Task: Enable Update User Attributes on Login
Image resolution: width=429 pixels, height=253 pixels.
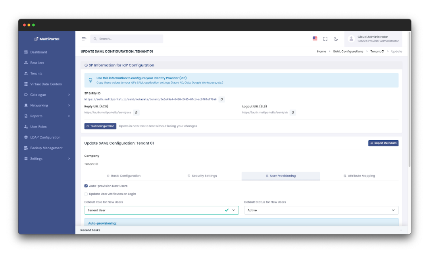Action: [x=86, y=194]
